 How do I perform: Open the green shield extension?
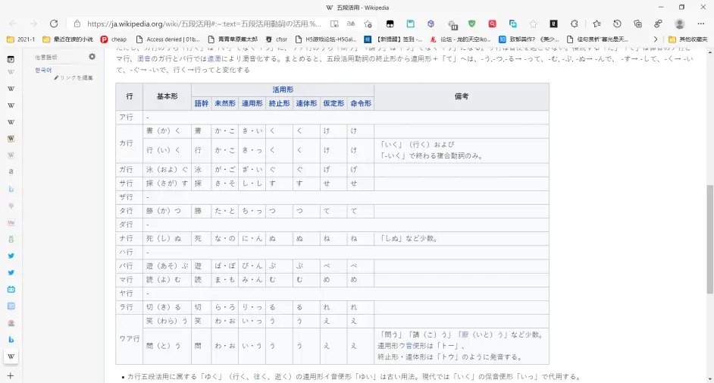(471, 24)
